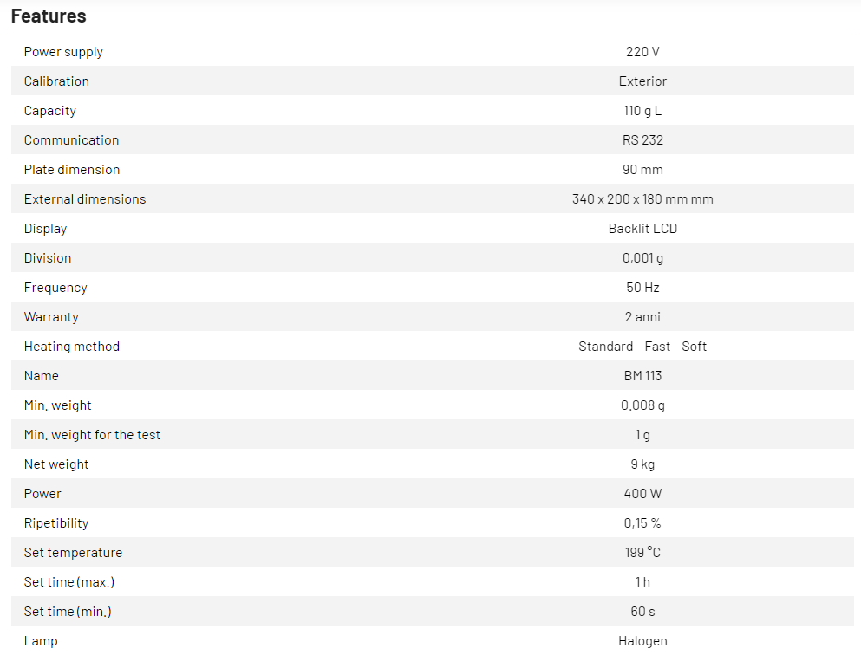The image size is (861, 655).
Task: Click the Features heading
Action: tap(49, 16)
